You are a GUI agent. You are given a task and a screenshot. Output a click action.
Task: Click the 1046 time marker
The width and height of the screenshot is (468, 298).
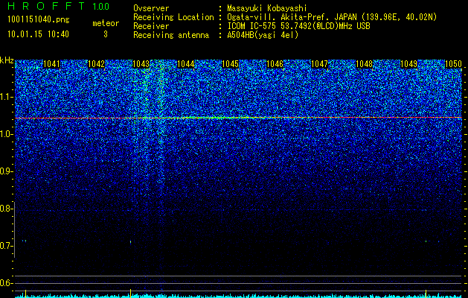pyautogui.click(x=275, y=64)
